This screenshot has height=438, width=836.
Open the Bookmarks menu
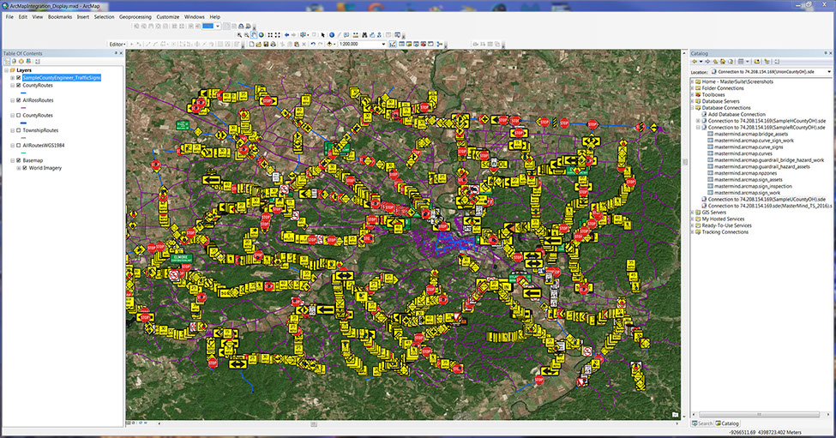60,16
